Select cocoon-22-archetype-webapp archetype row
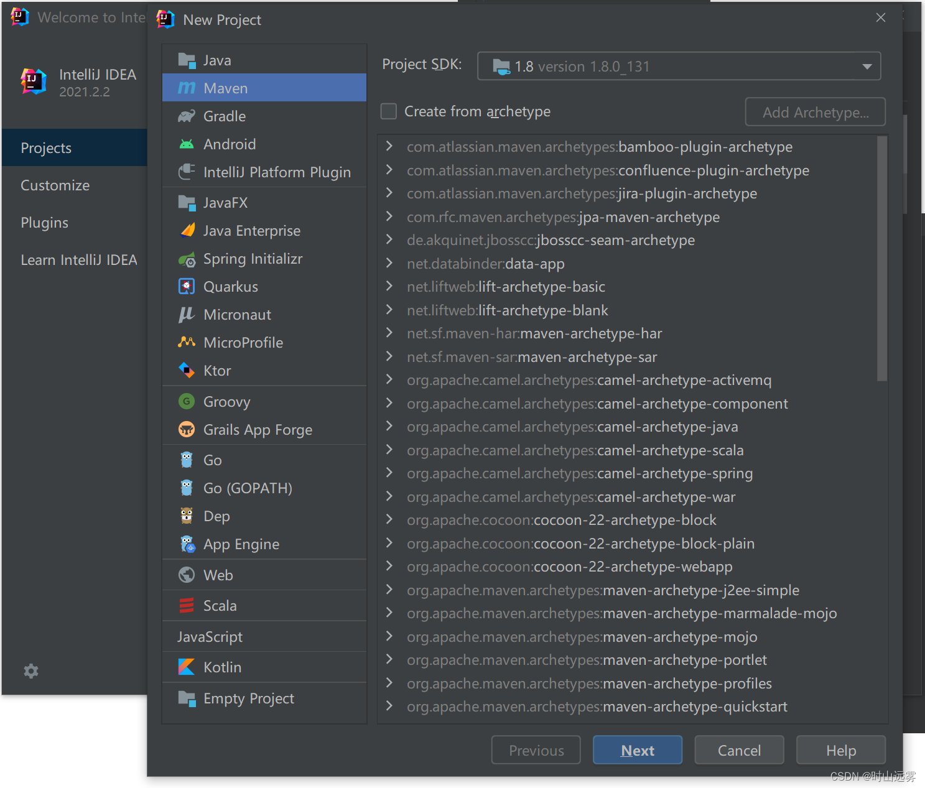This screenshot has height=788, width=925. point(627,567)
